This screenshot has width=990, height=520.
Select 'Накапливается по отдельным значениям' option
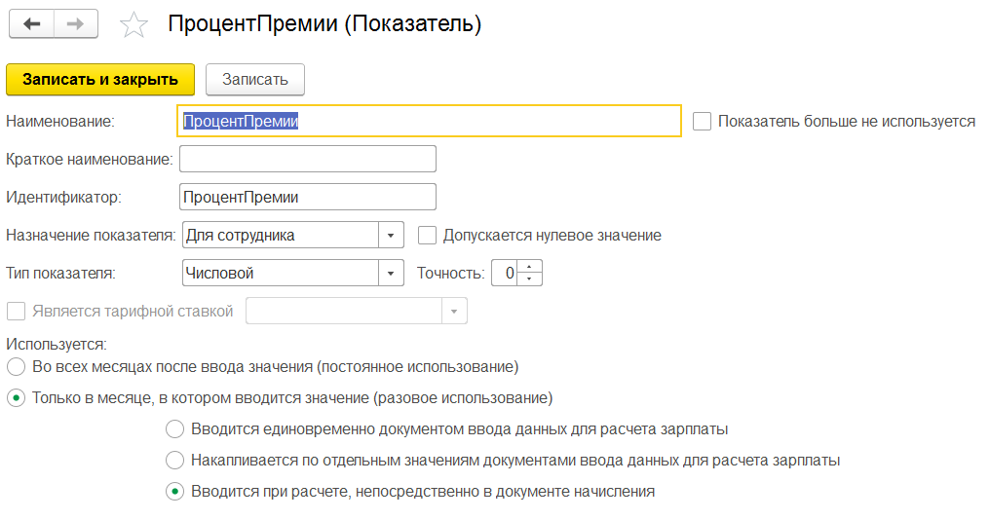[174, 461]
